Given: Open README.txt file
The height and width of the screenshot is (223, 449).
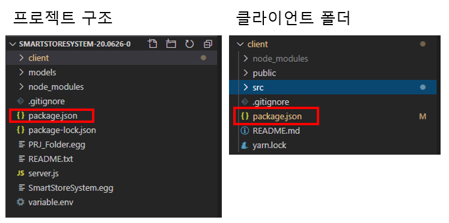Looking at the screenshot, I should pyautogui.click(x=50, y=159).
